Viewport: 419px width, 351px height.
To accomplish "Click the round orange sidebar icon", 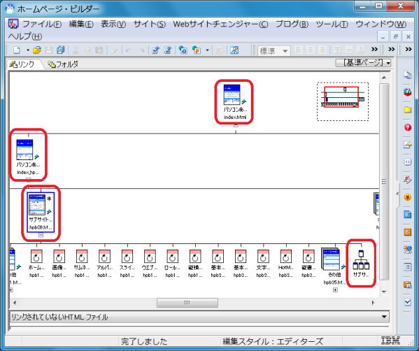I will [407, 197].
